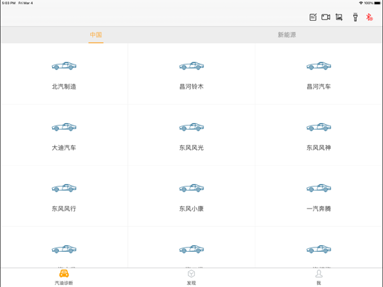Select the 东风风神 brand label
Screen dimensions: 383x287
318,148
